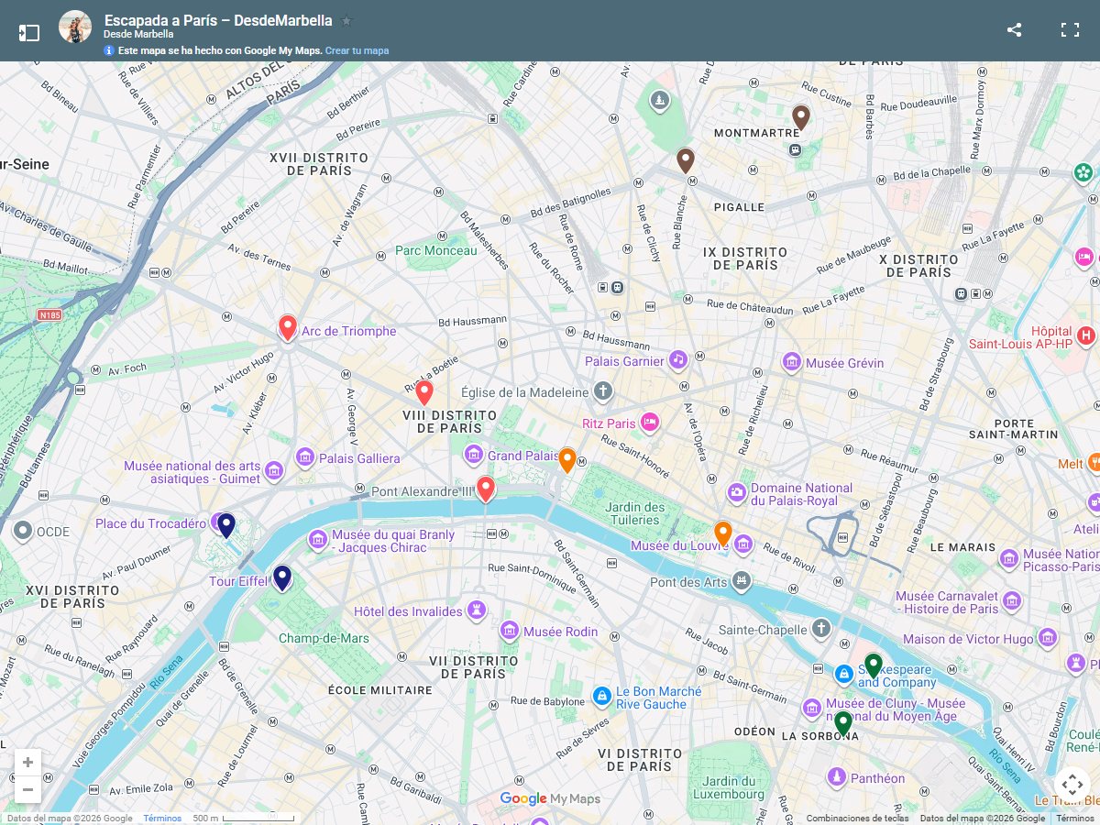Click the 'Parc Monceau' park label

(436, 250)
